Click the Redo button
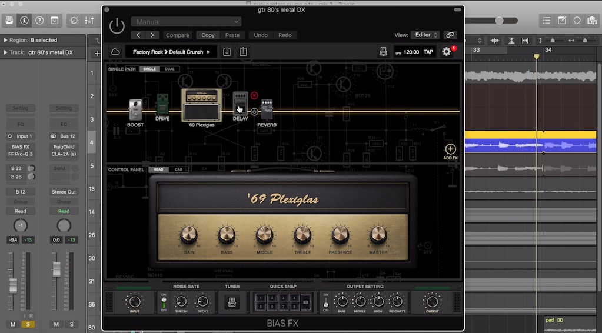 pos(285,35)
